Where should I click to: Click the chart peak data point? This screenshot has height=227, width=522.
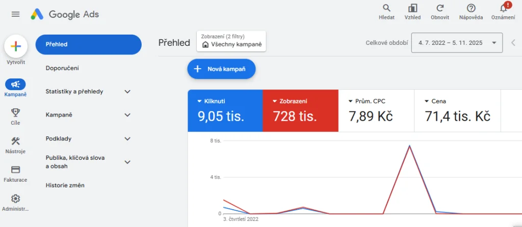409,146
